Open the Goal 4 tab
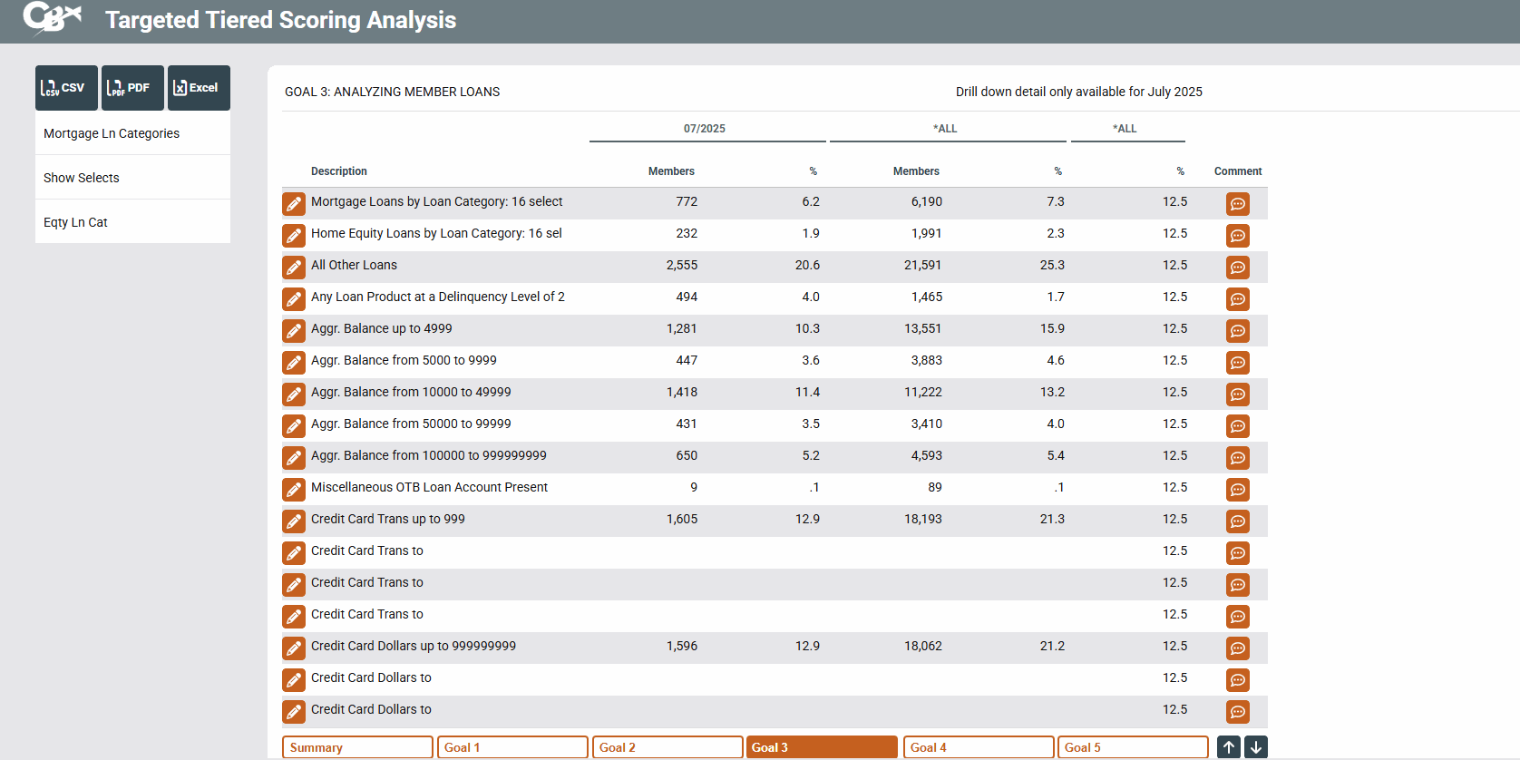The height and width of the screenshot is (760, 1520). (978, 747)
